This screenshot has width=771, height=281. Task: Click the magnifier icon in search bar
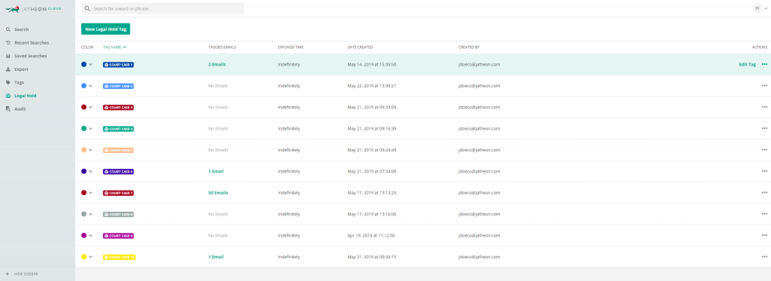tap(87, 9)
